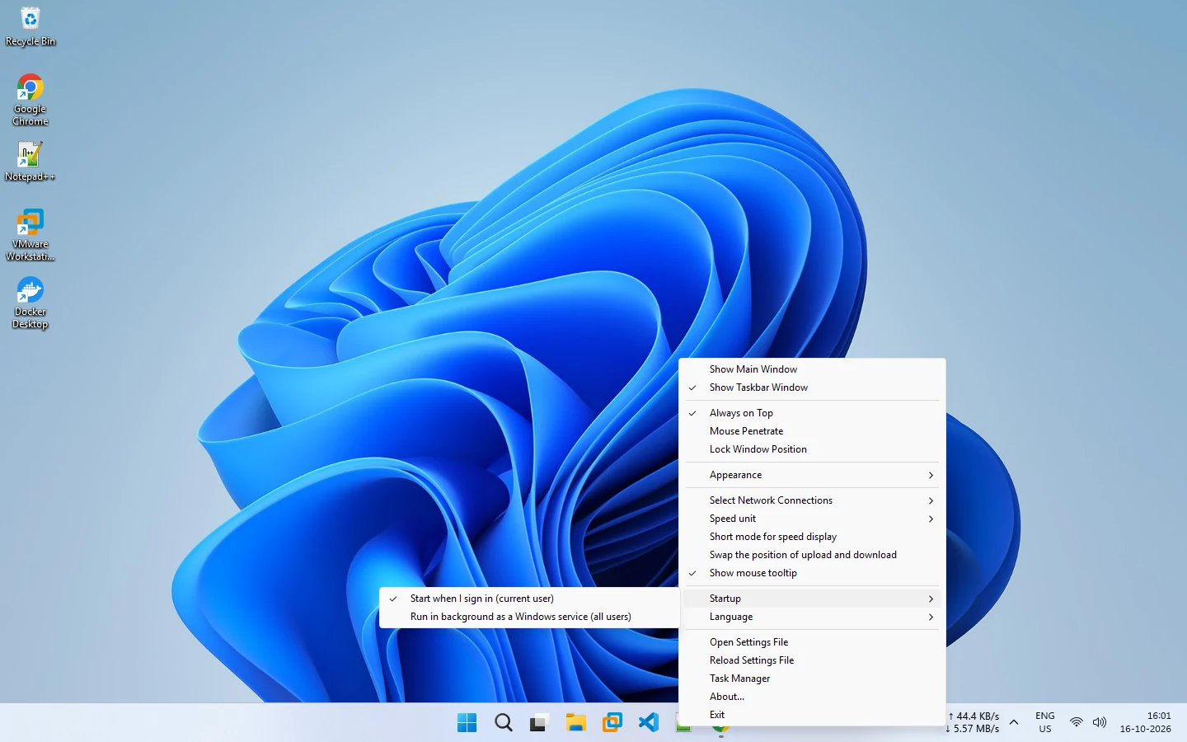Open VMware Workstation taskbar icon
The height and width of the screenshot is (742, 1187).
(612, 723)
